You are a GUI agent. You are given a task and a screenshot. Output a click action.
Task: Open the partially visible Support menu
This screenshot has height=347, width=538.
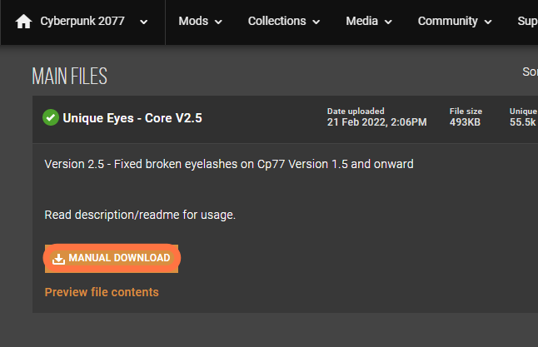click(x=527, y=21)
